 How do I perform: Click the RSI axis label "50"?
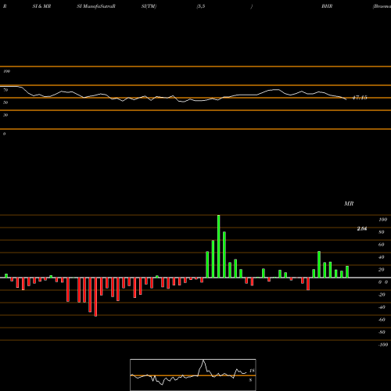pos(5,102)
